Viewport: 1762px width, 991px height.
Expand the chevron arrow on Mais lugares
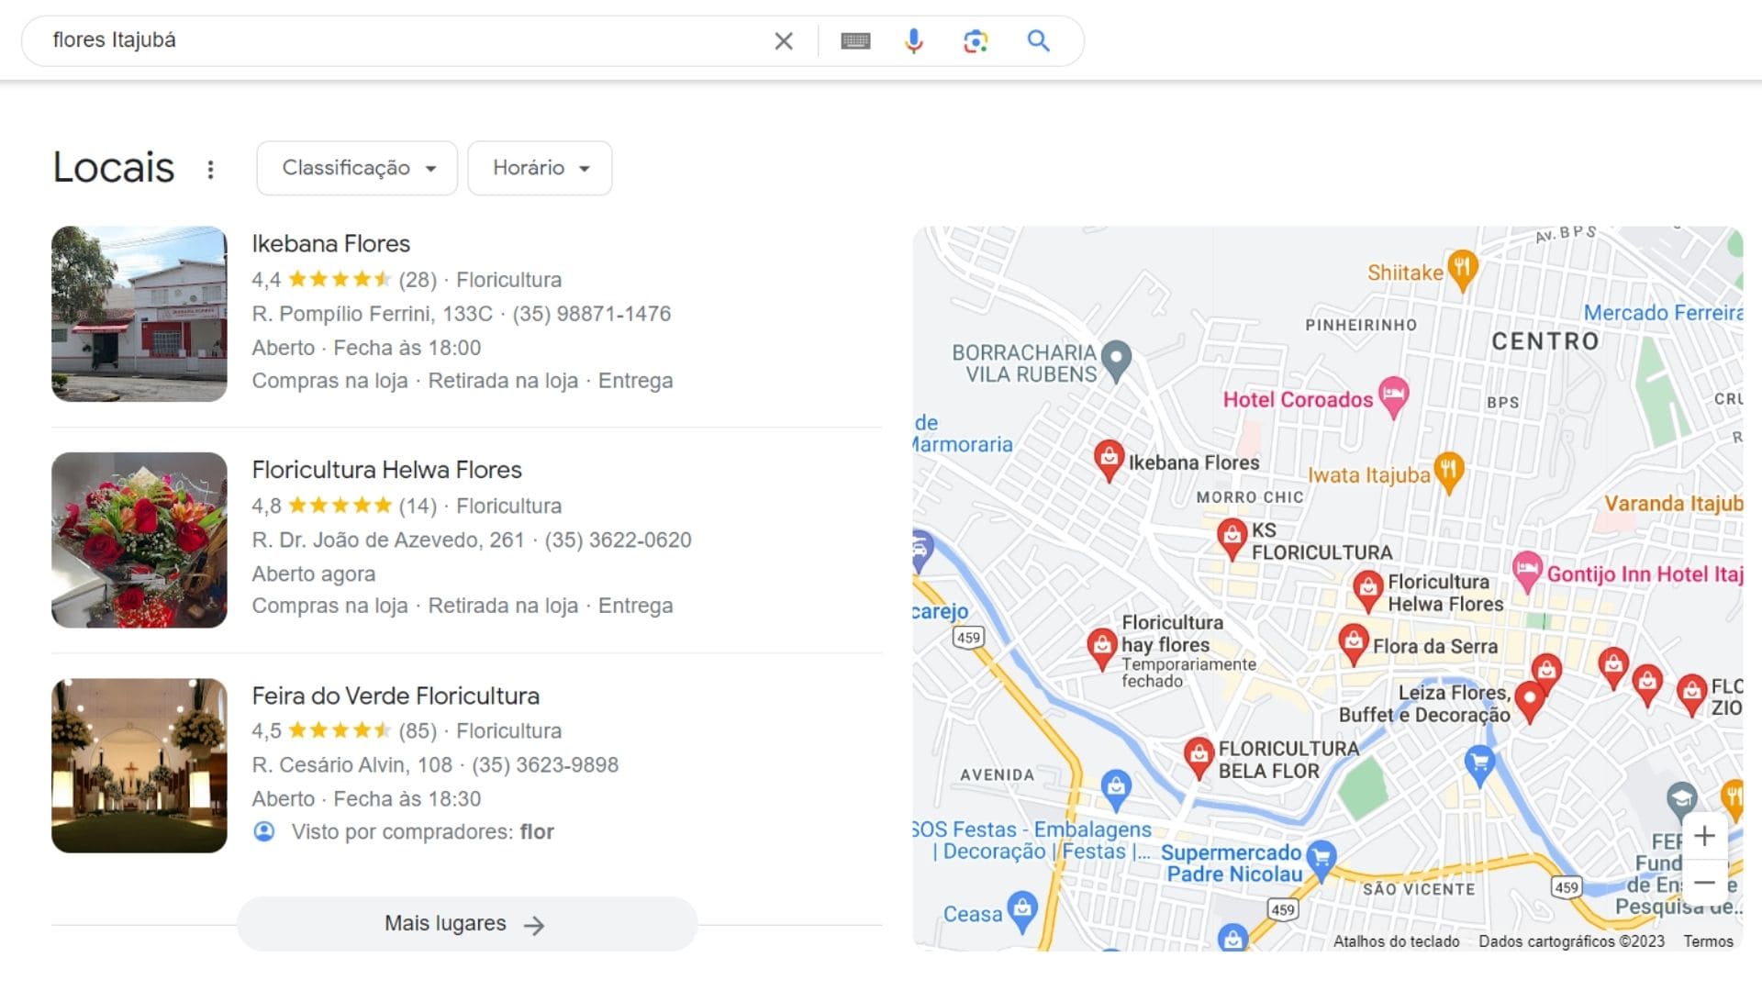pyautogui.click(x=533, y=925)
